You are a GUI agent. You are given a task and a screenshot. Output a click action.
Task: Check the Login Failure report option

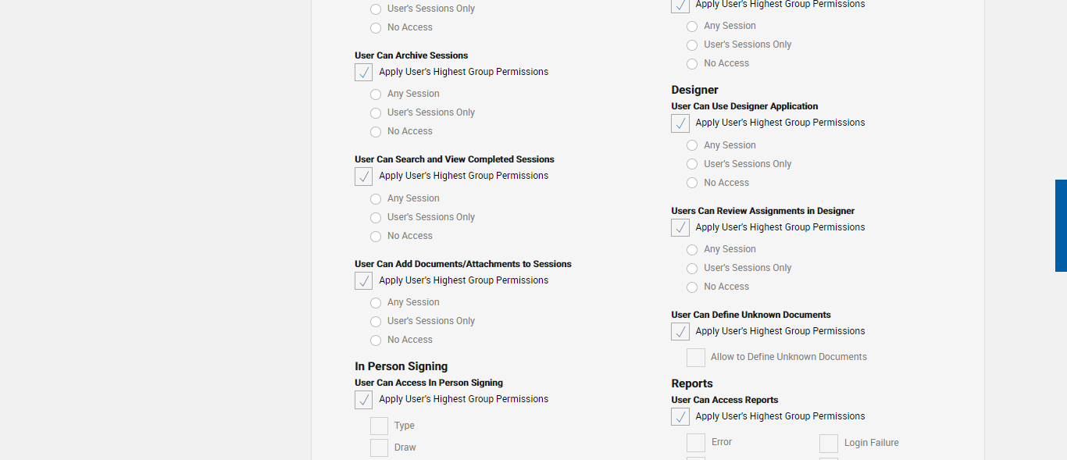(829, 444)
